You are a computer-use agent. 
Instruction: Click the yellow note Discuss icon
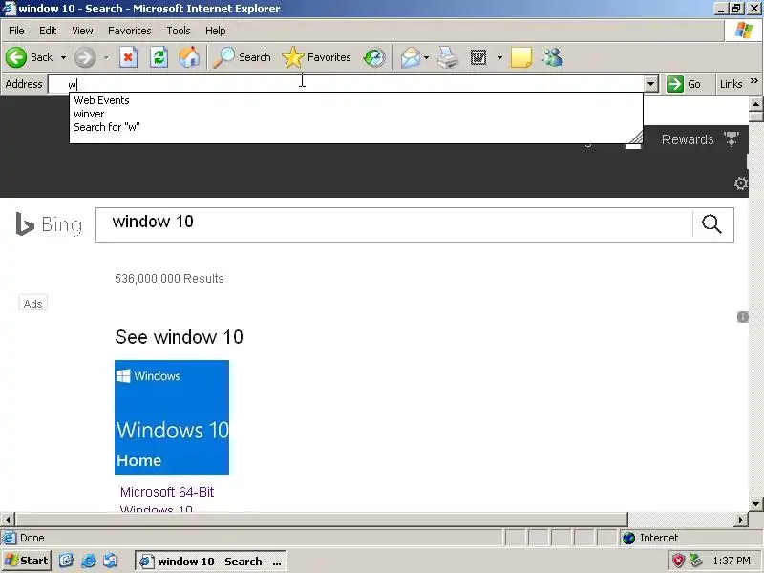pos(520,57)
